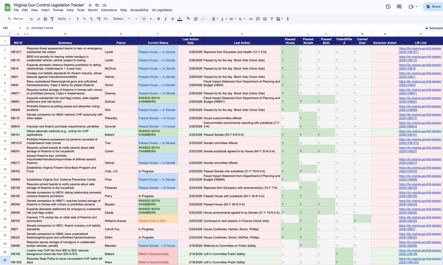Open version history clock icon
Screen dimensions: 443x265
click(388, 7)
